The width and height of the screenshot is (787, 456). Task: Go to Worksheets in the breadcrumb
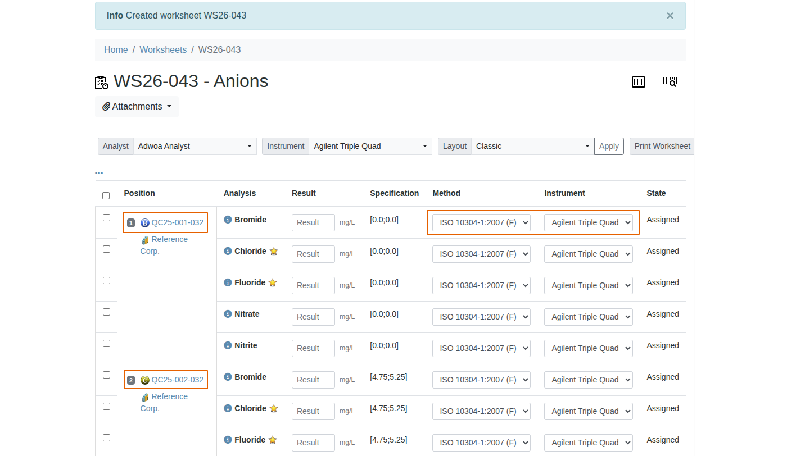[163, 49]
